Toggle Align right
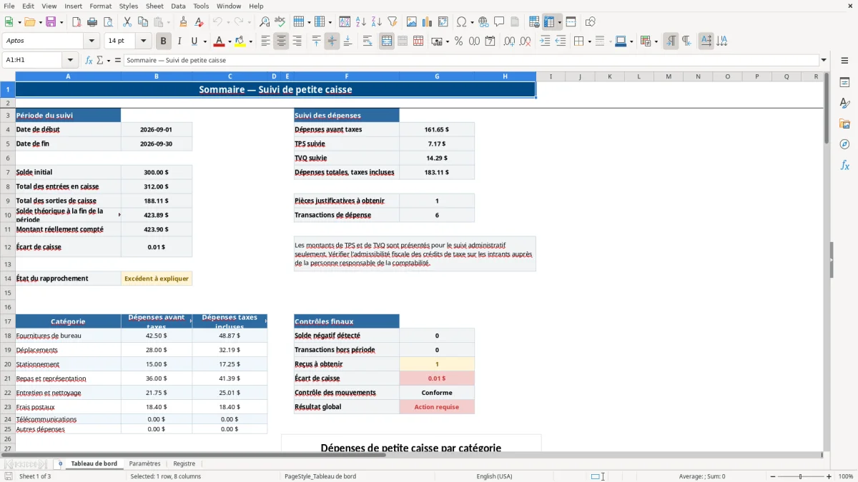This screenshot has width=858, height=482. pyautogui.click(x=297, y=41)
